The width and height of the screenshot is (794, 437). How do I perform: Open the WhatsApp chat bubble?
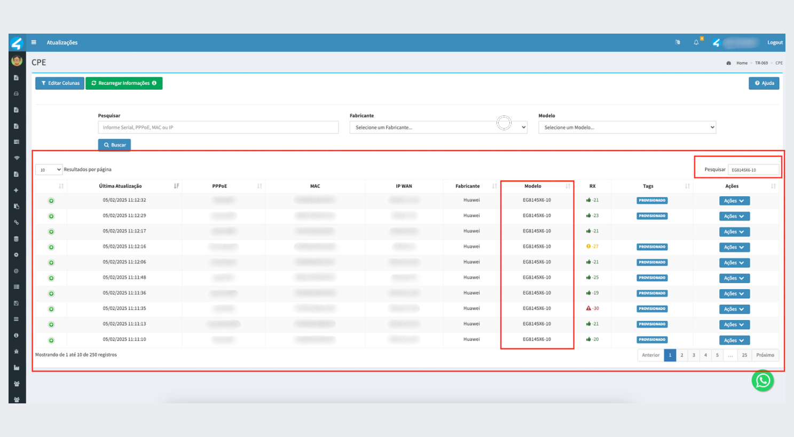[762, 381]
